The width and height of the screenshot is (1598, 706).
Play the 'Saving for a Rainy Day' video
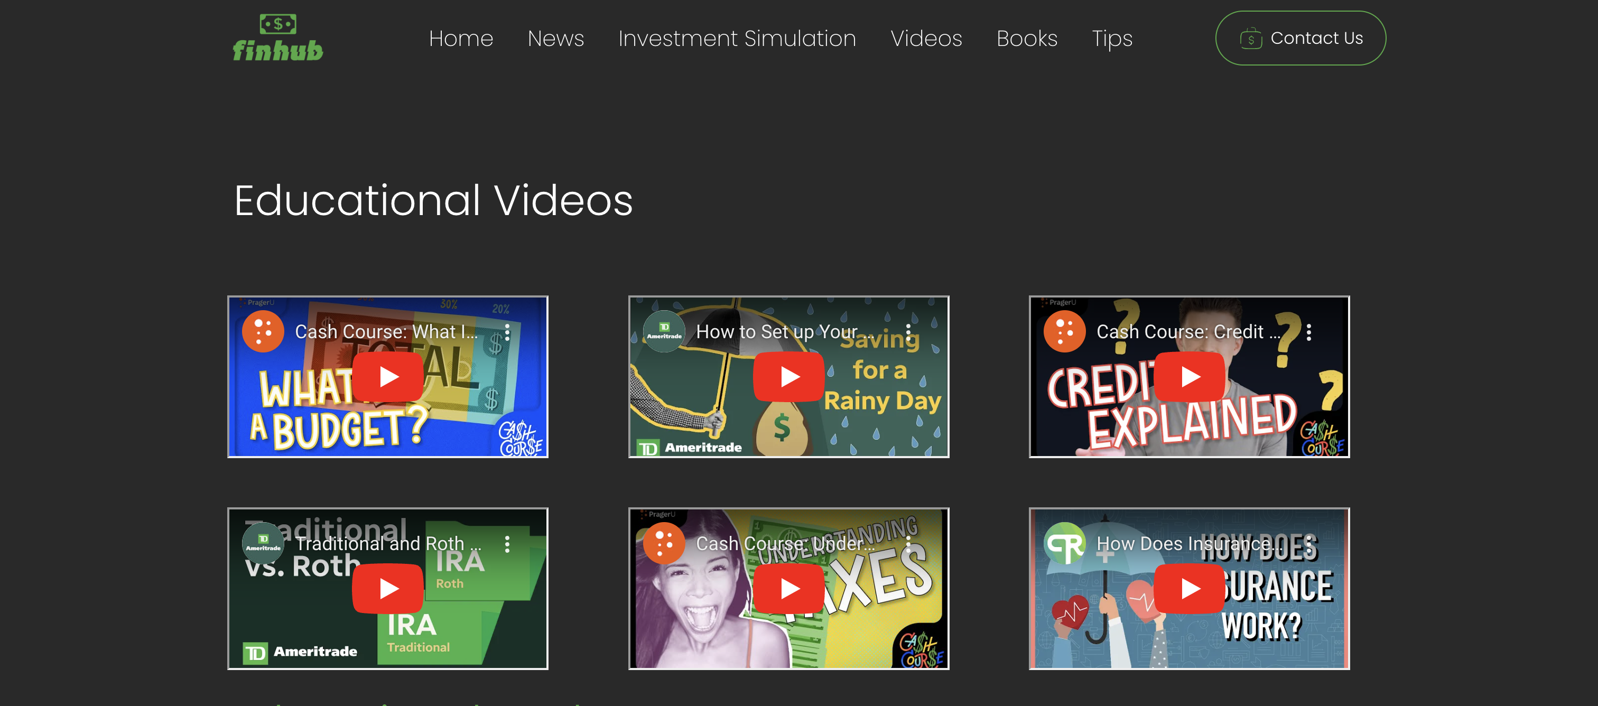point(788,377)
